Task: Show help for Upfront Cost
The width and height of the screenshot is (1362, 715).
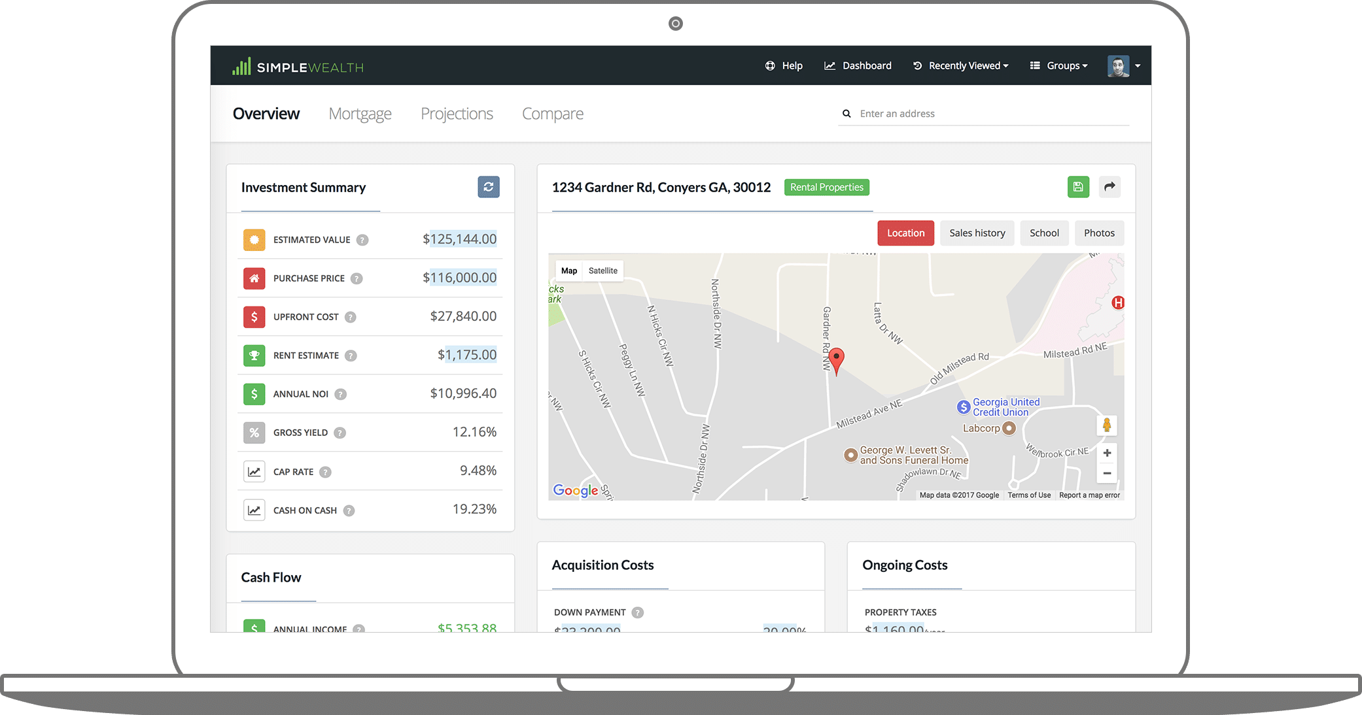Action: (351, 317)
